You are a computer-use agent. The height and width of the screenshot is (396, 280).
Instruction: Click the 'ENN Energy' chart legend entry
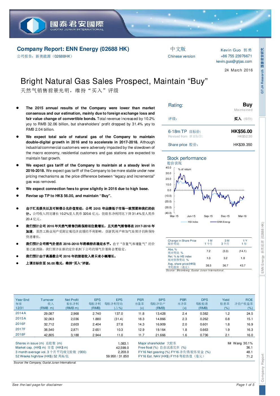point(220,222)
